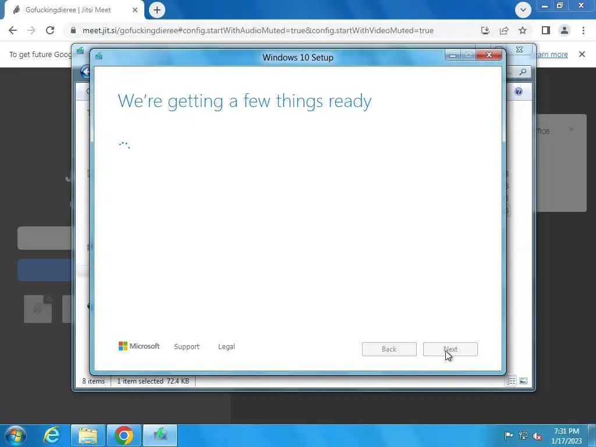
Task: Switch to Chrome on the taskbar
Action: point(124,435)
